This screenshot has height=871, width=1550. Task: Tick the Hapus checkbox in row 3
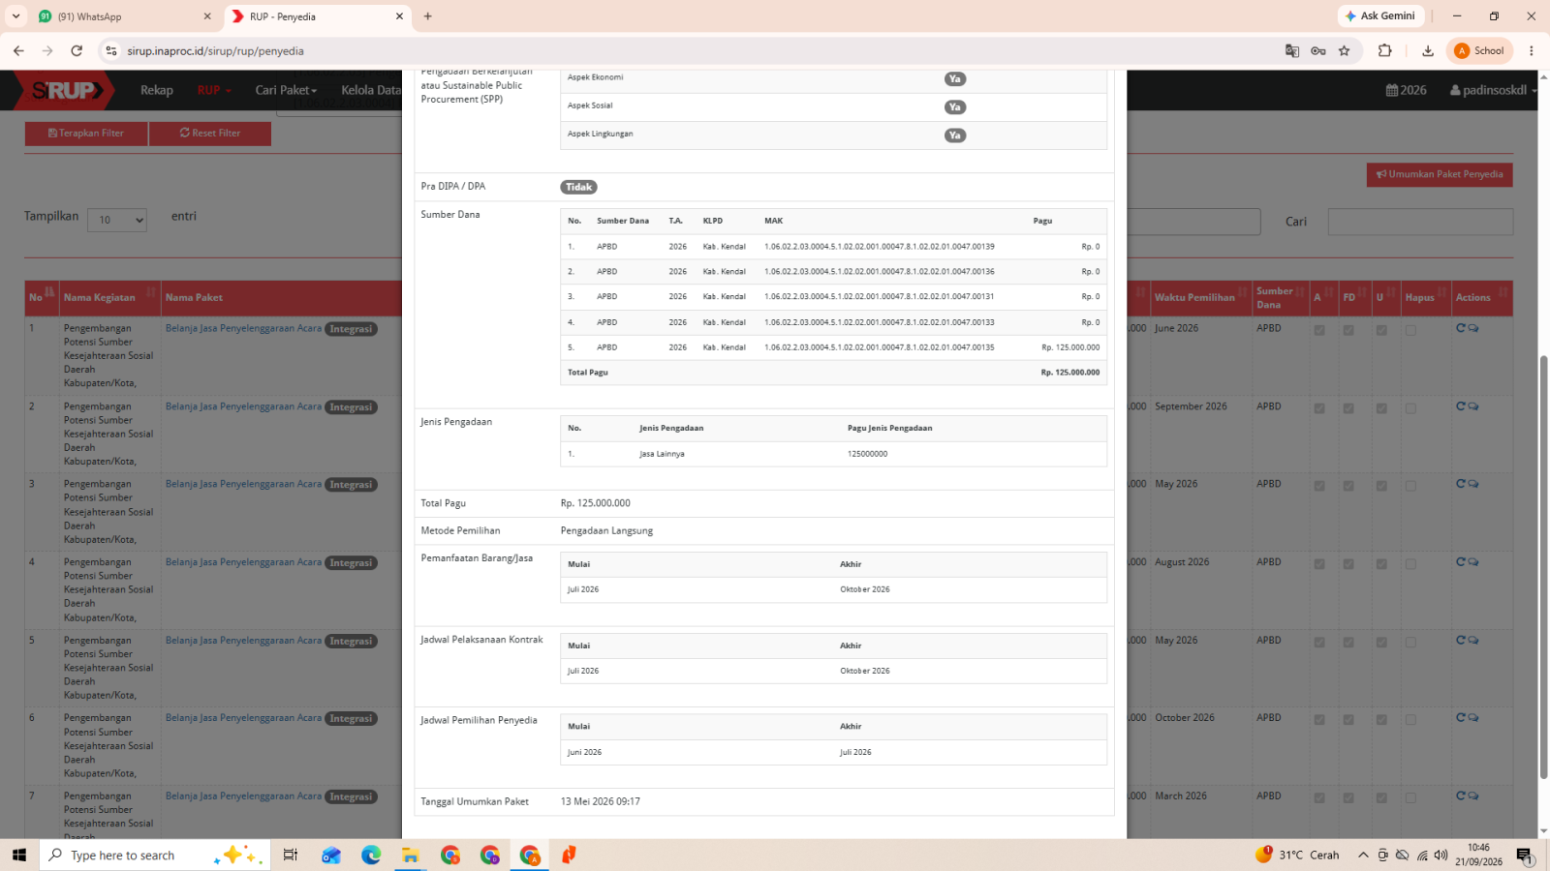coord(1410,486)
